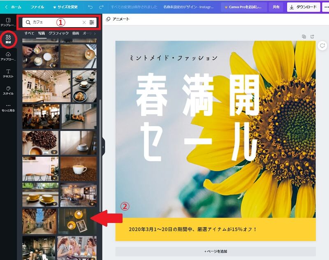Open the 素材 (Elements) sidebar panel

point(8,39)
